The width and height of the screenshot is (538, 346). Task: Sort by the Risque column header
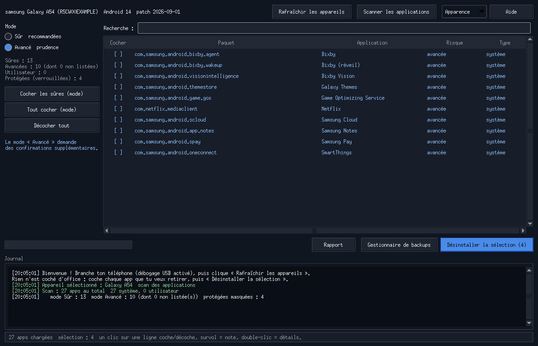coord(455,43)
